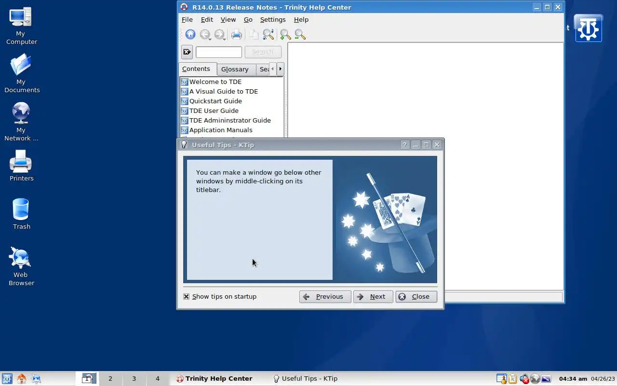
Task: Open the Printers desktop icon
Action: click(x=21, y=165)
